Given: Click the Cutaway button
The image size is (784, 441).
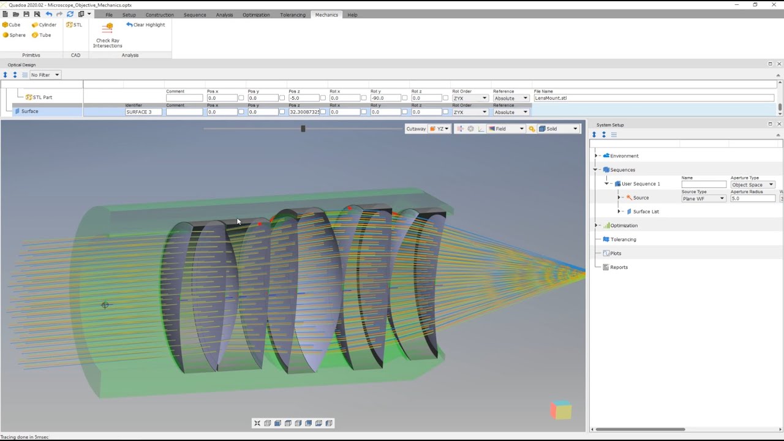Looking at the screenshot, I should coord(416,129).
